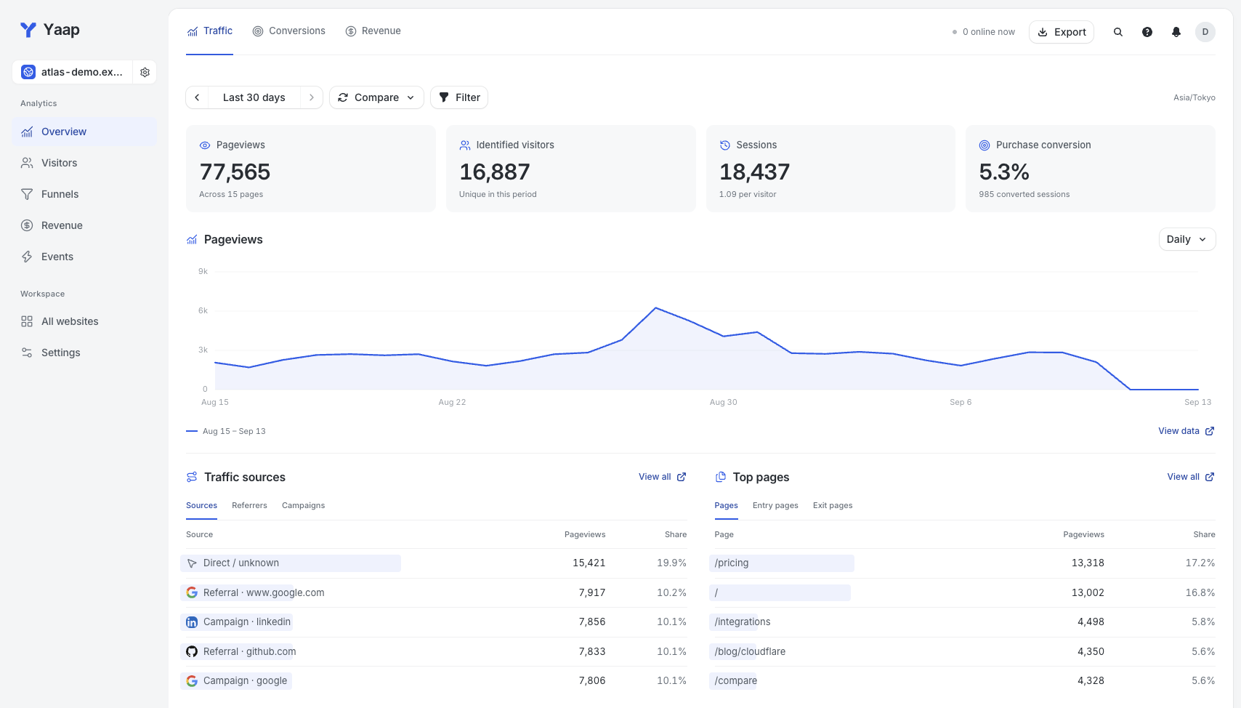The image size is (1241, 708).
Task: Open the Last 30 days range picker
Action: tap(254, 97)
